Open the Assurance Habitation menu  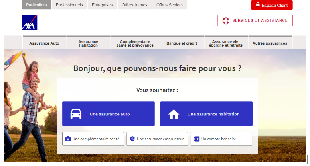[x=88, y=43]
